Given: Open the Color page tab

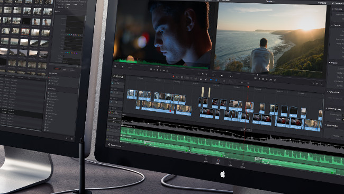Looking at the screenshot, I should [230, 163].
